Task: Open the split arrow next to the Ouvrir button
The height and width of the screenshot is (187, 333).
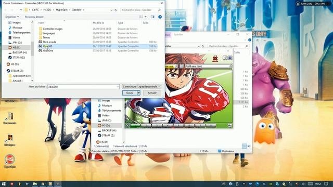Action: (138, 93)
